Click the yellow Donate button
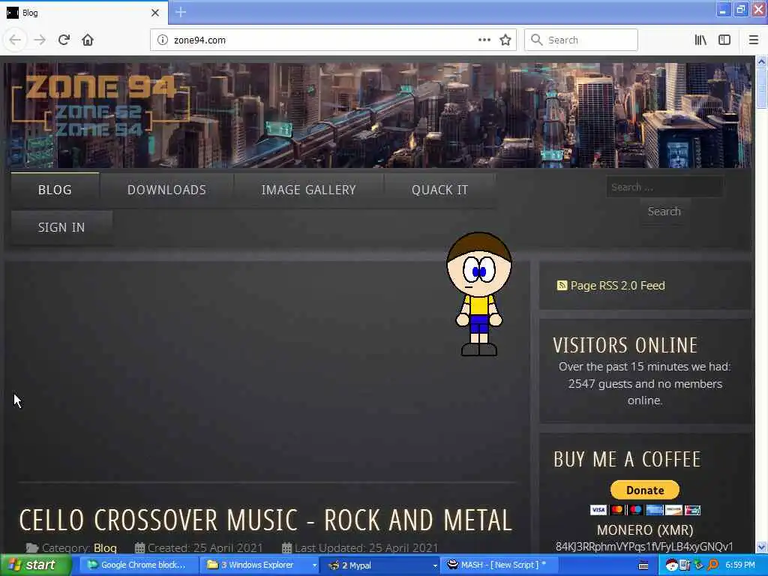Image resolution: width=768 pixels, height=576 pixels. point(644,490)
